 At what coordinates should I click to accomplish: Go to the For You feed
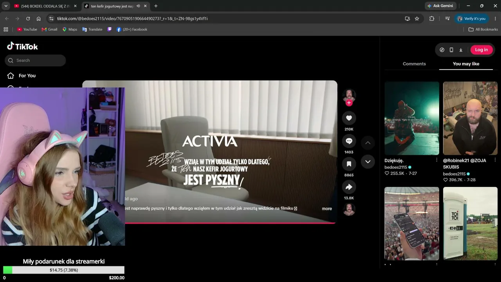pyautogui.click(x=27, y=76)
